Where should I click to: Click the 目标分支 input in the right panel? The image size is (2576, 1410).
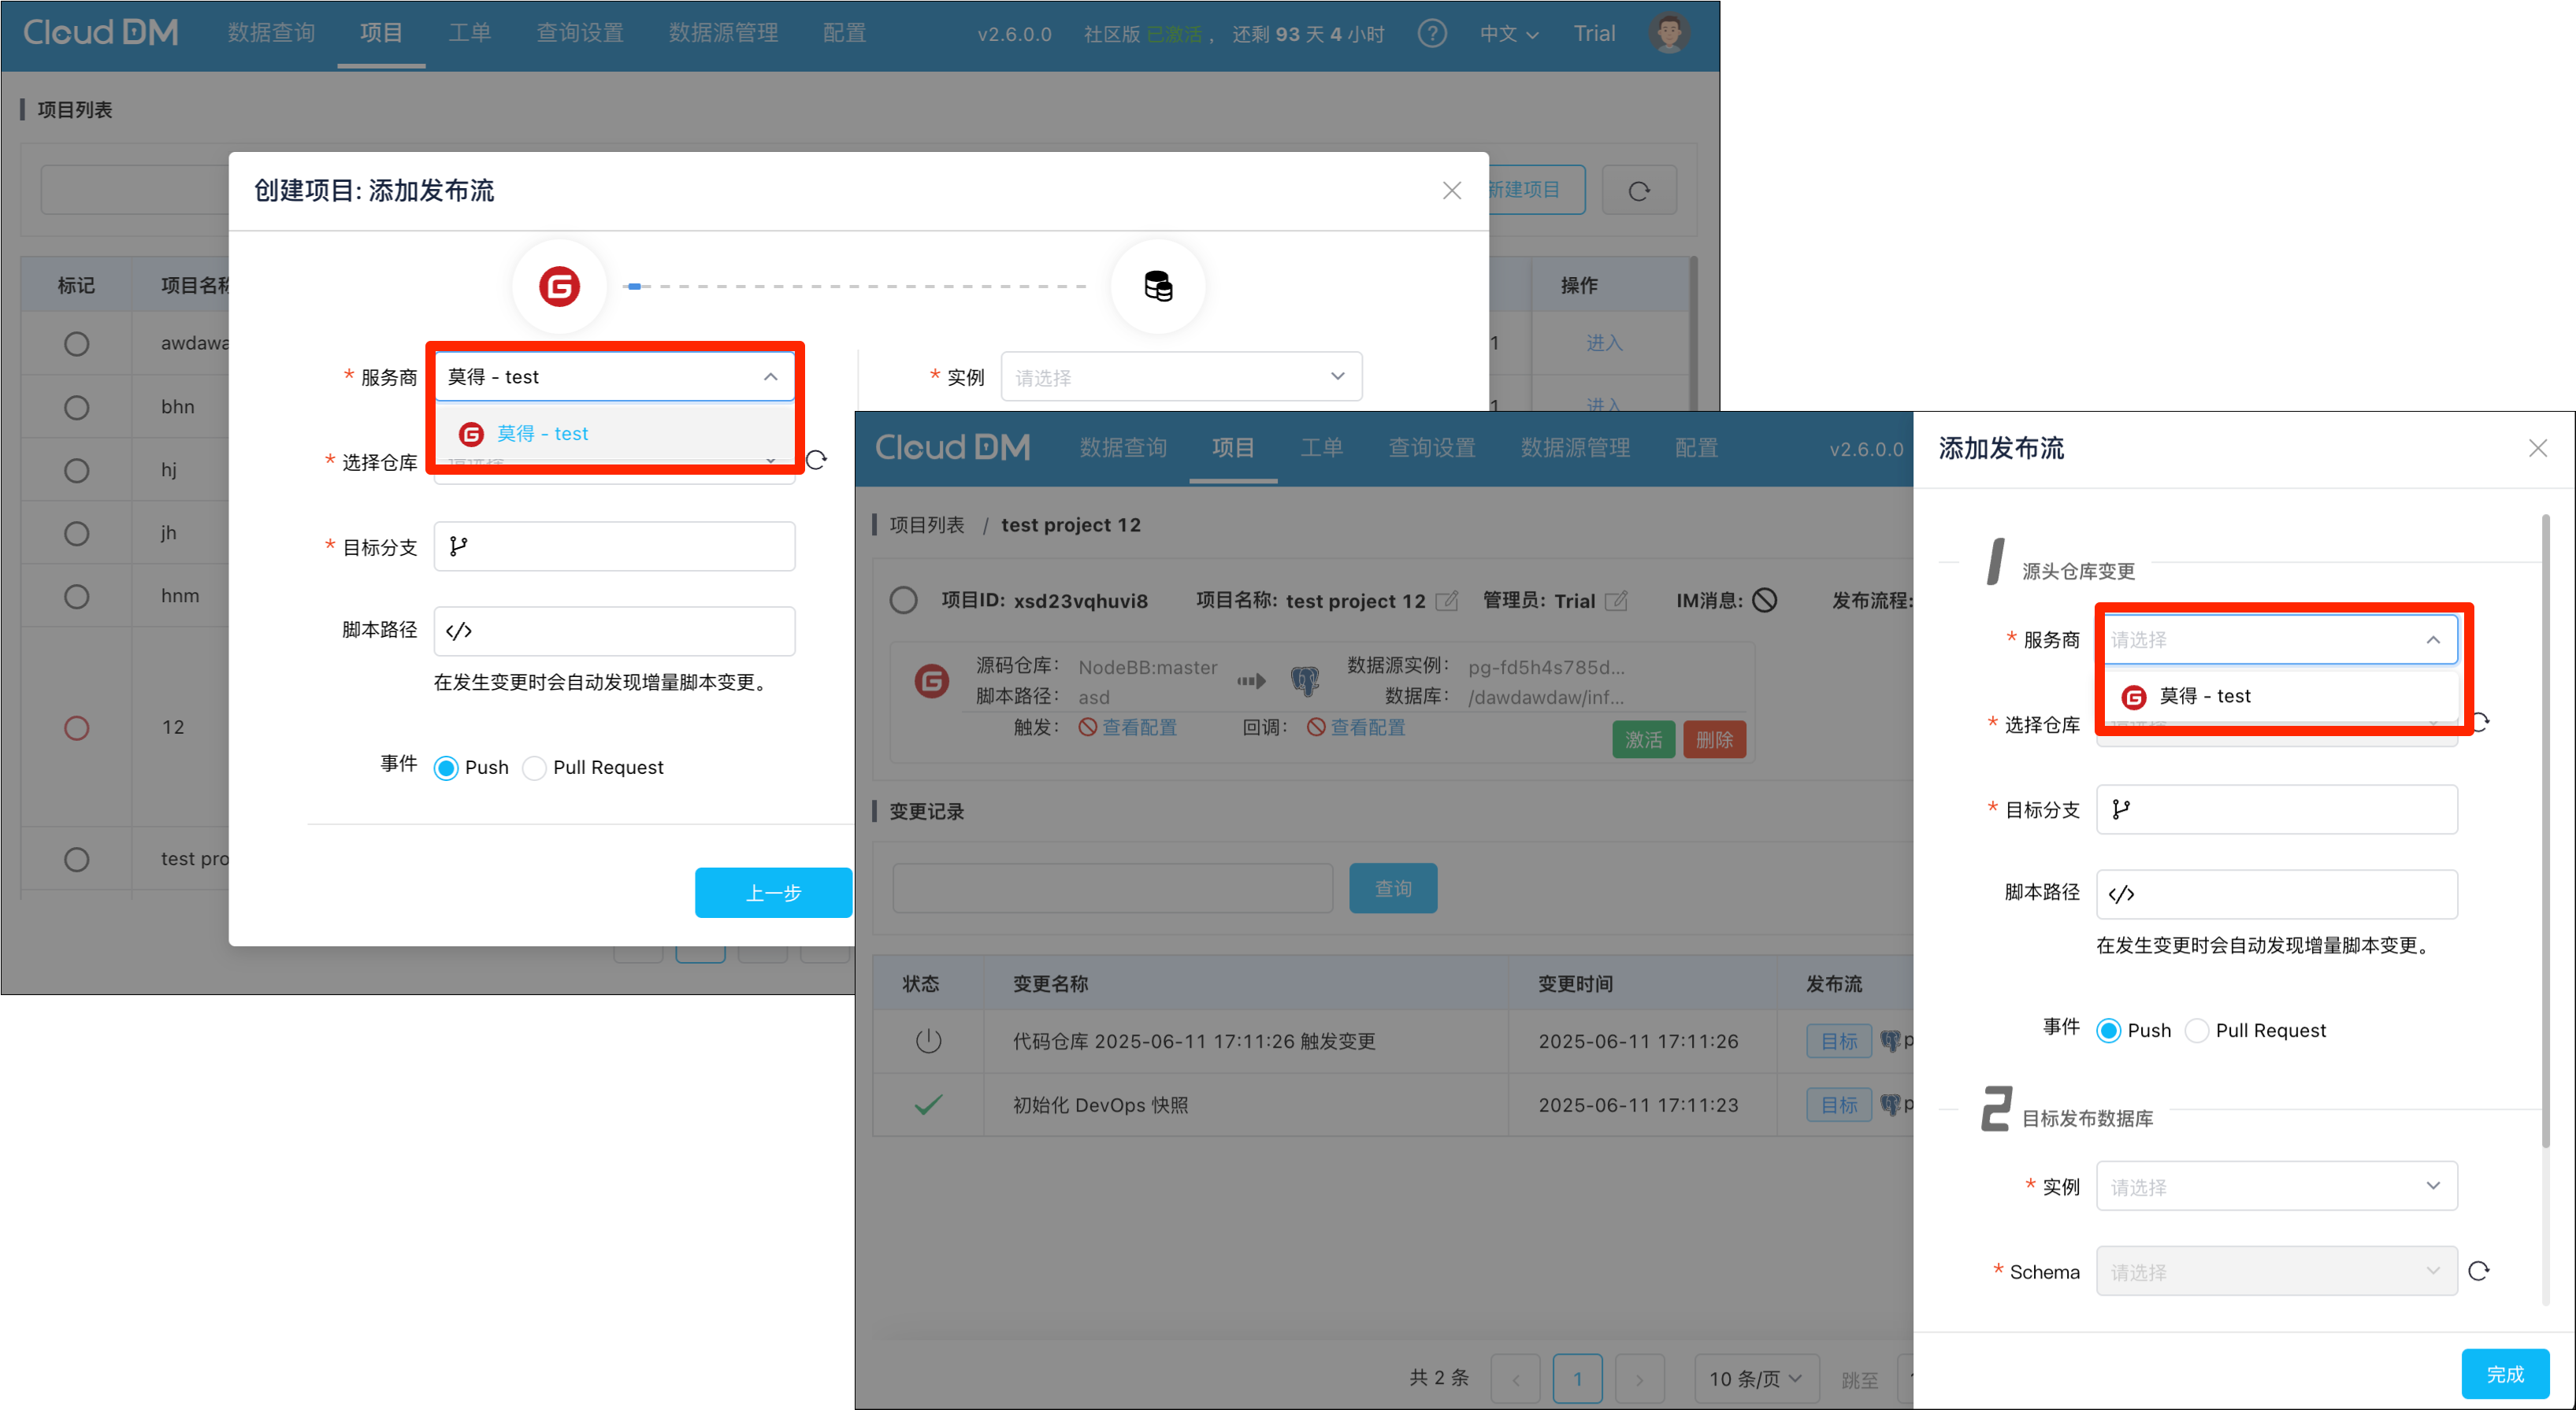(2276, 809)
